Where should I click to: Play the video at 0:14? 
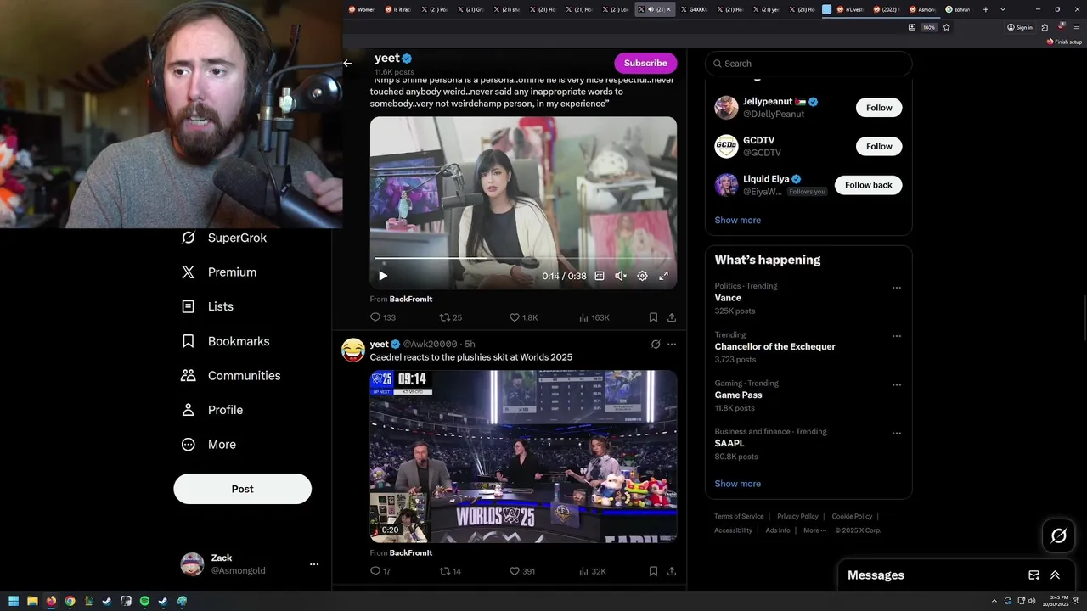point(383,276)
